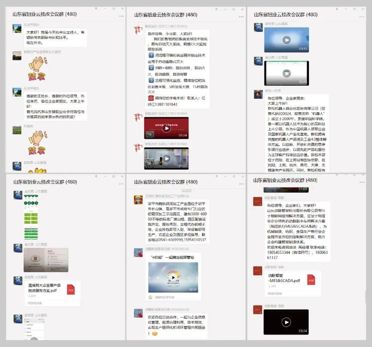Open blue mascot avatar beside 03:10 video
Screen dimensions: 372x347
pos(258,27)
